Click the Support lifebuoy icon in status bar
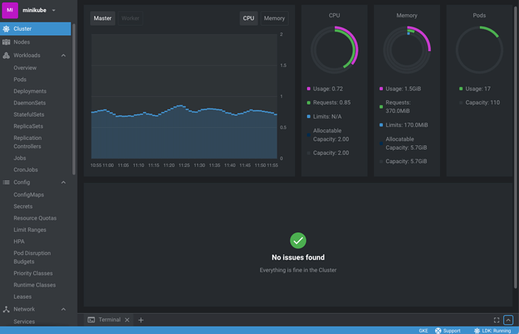 439,330
